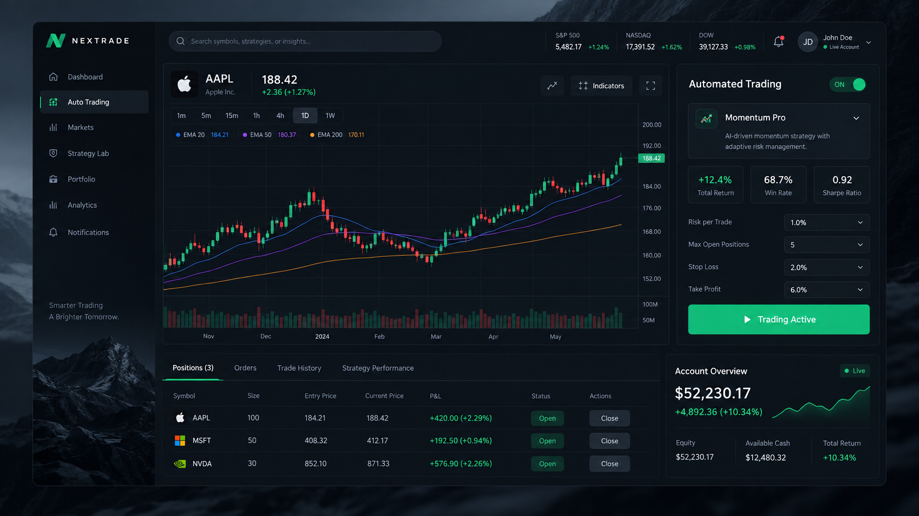
Task: Open Strategy Performance tab
Action: coord(378,368)
